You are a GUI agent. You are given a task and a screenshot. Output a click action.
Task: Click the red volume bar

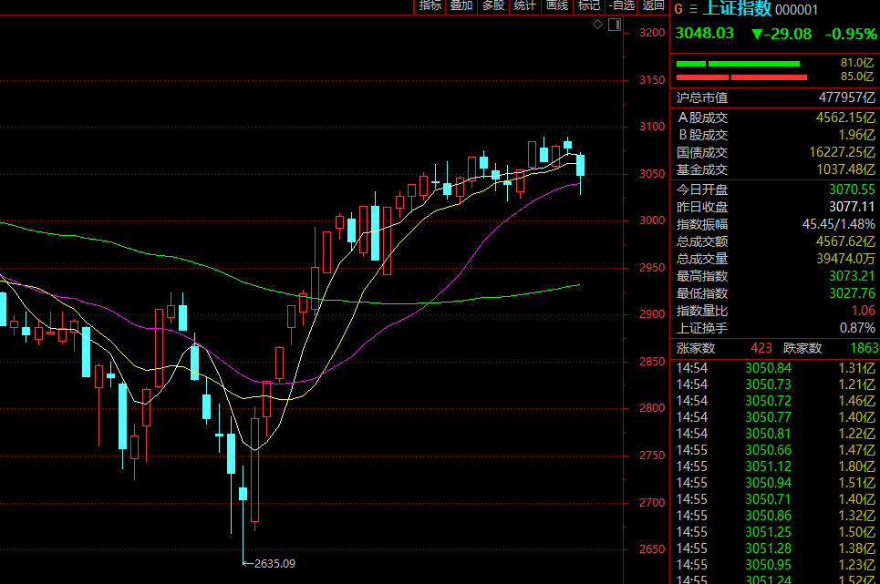tap(741, 77)
